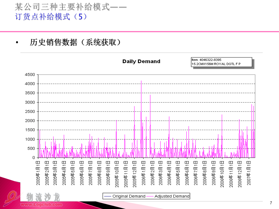Click the 3500 y-axis label
The height and width of the screenshot is (209, 279).
tap(30, 93)
